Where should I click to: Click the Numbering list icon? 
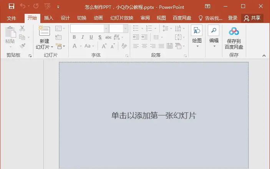149,28
